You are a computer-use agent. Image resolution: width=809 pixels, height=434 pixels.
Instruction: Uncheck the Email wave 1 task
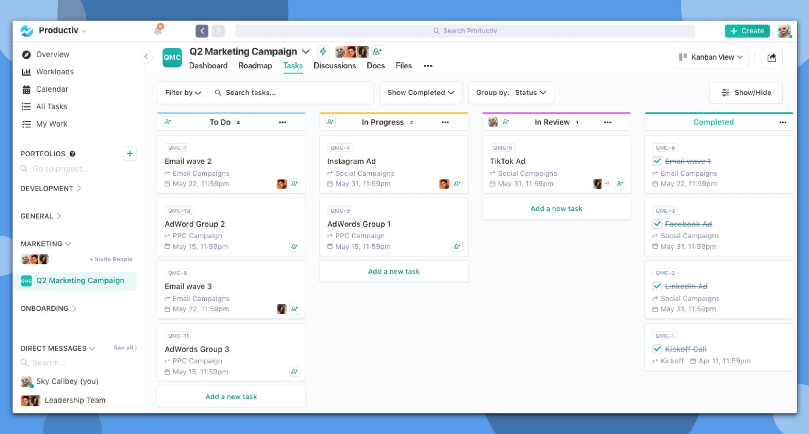tap(657, 161)
